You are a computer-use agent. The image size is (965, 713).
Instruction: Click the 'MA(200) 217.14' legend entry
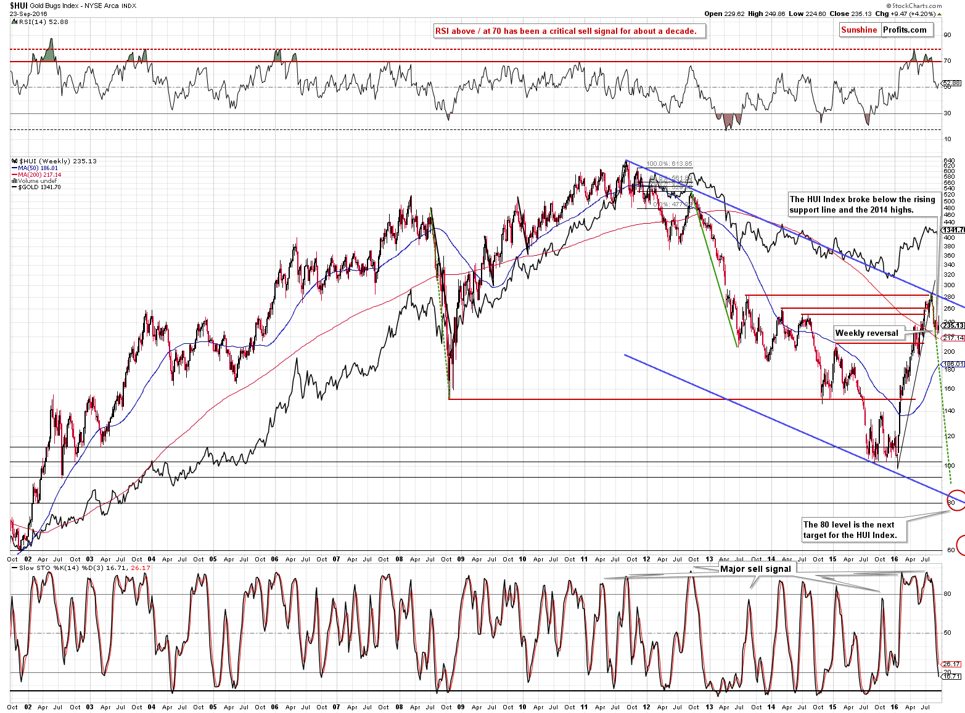click(x=39, y=175)
